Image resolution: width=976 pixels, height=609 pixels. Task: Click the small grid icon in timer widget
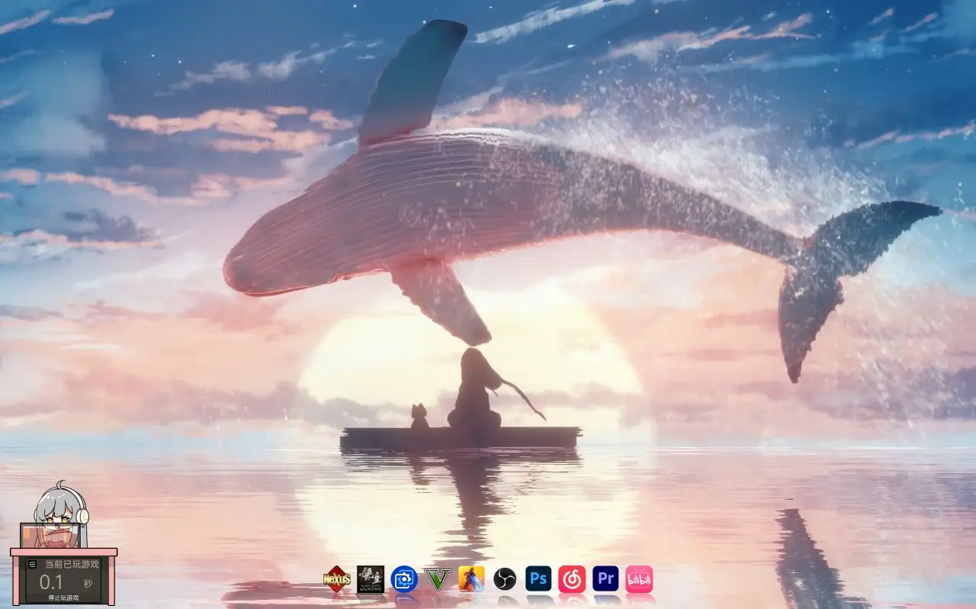[31, 564]
